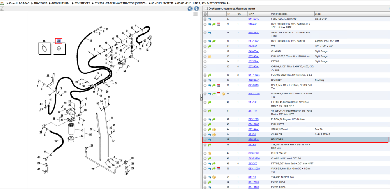Toggle selection circle for CHANNEL row
This screenshot has width=390, height=189.
pyautogui.click(x=205, y=51)
